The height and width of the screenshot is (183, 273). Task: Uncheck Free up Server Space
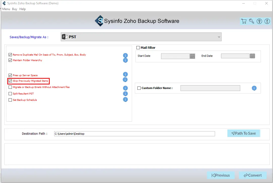[x=10, y=75]
